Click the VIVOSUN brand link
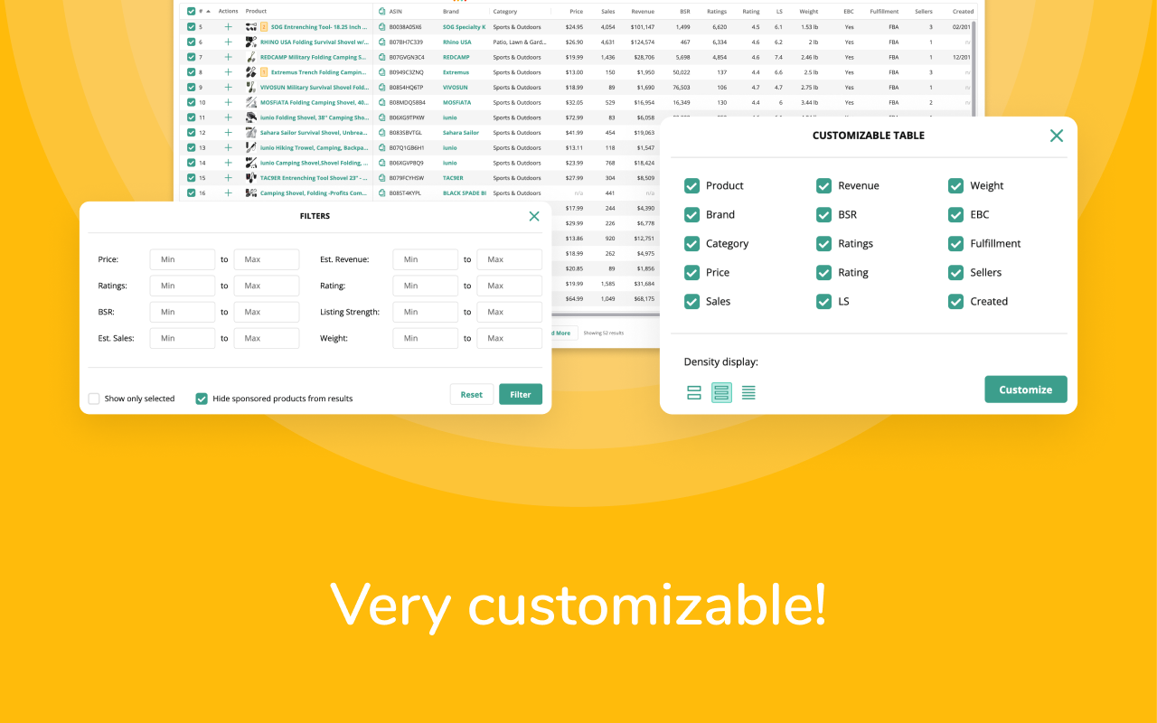Image resolution: width=1157 pixels, height=723 pixels. pyautogui.click(x=456, y=88)
